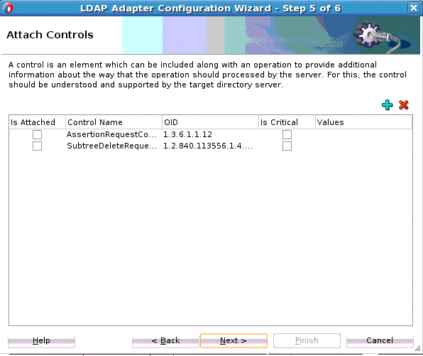Viewport: 423px width, 356px height.
Task: Click the Oracle application icon in the title bar
Action: (x=7, y=8)
